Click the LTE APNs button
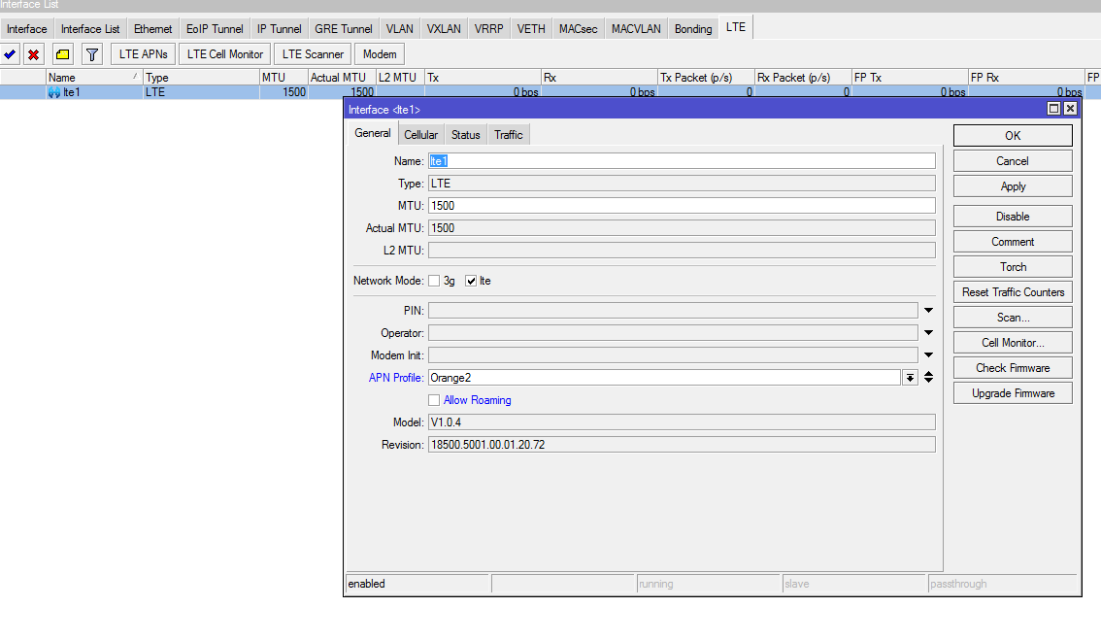 [144, 54]
